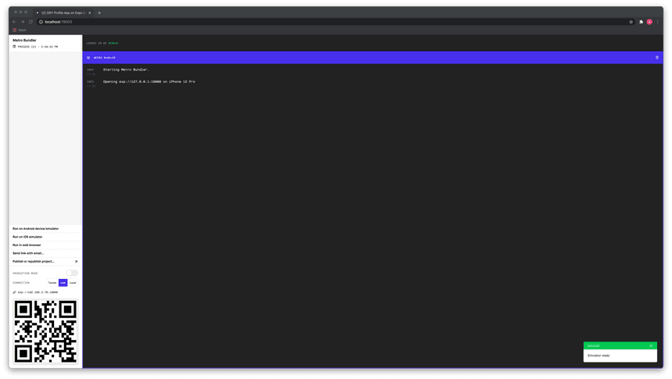Click the exp://192.168 address text
The image size is (672, 379).
click(x=38, y=292)
